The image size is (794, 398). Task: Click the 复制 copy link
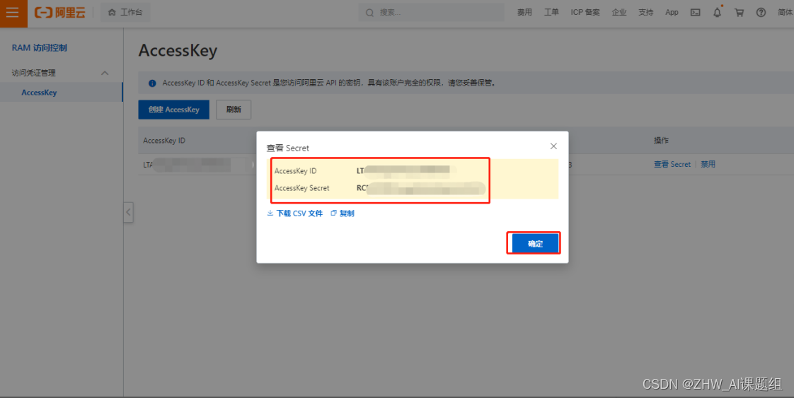point(343,213)
